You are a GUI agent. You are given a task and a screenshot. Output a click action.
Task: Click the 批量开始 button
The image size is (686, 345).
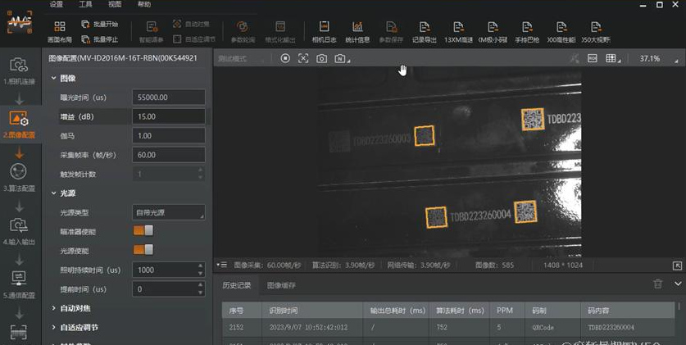pos(100,25)
